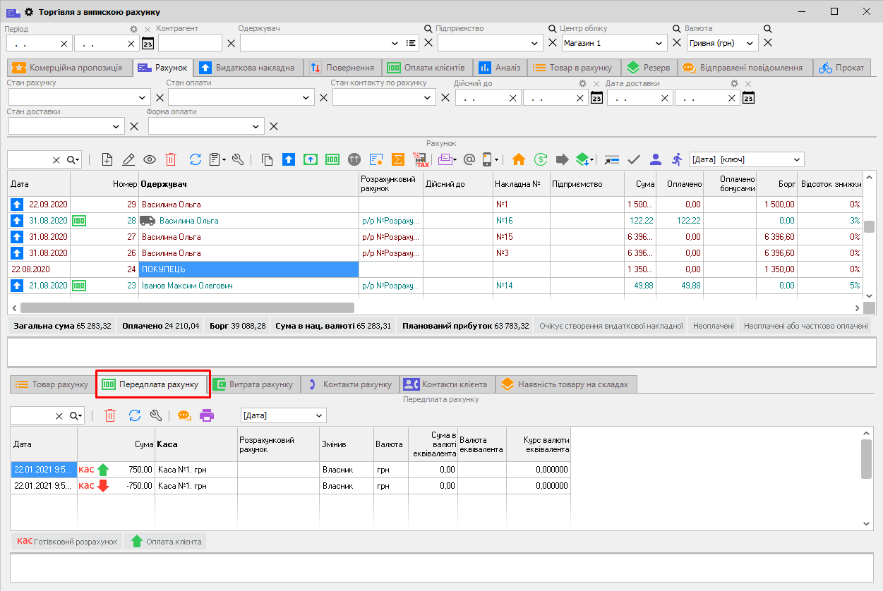The image size is (883, 591).
Task: Open the Контакти клієнта tab
Action: tap(447, 384)
